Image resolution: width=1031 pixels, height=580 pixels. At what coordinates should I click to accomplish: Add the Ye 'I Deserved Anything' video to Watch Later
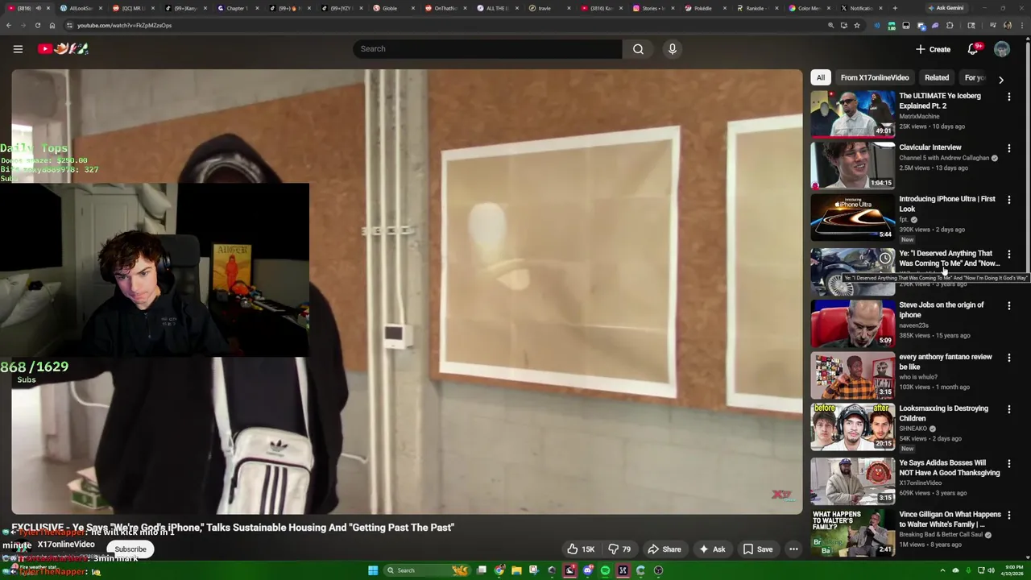pyautogui.click(x=885, y=258)
